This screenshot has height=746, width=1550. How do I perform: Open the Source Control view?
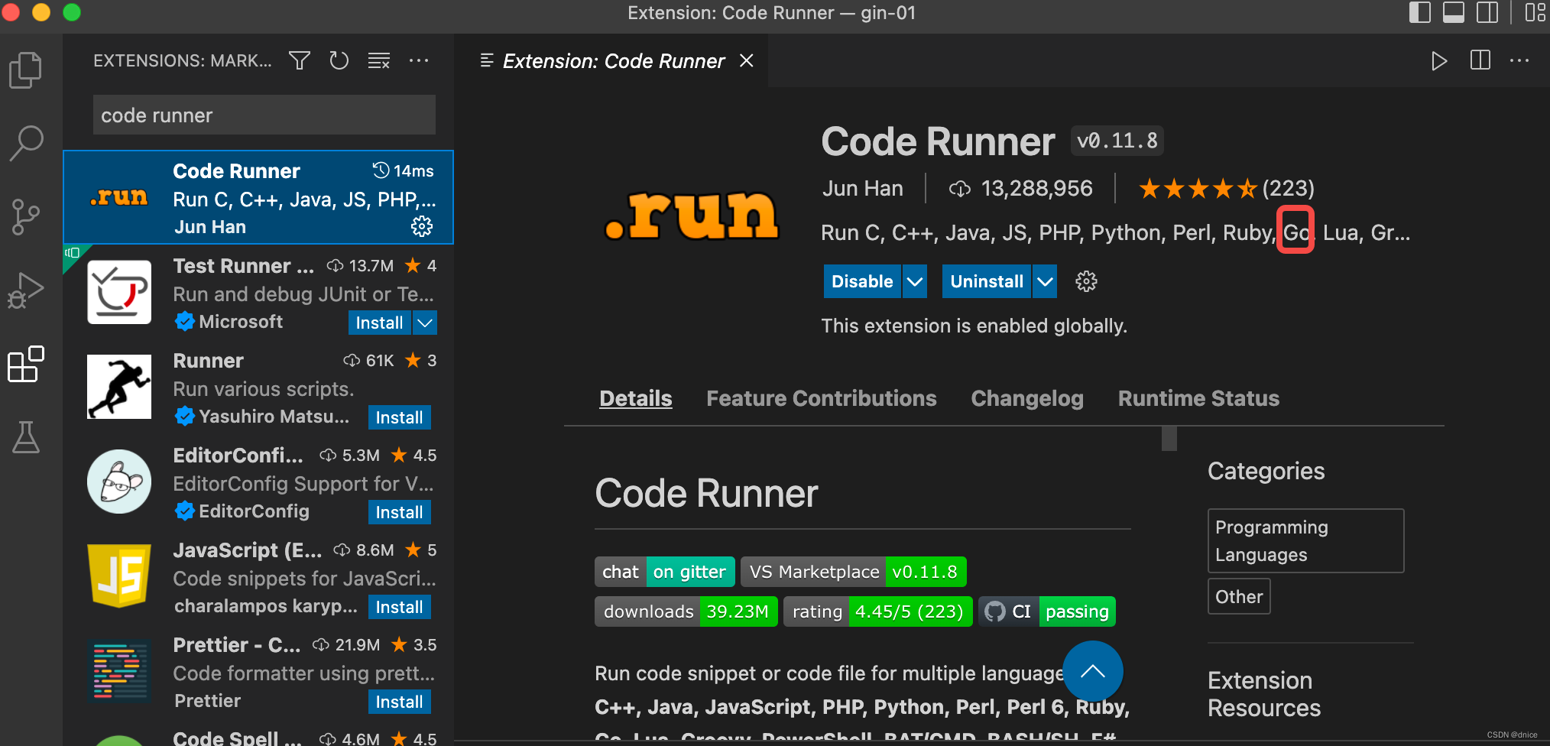(x=26, y=216)
